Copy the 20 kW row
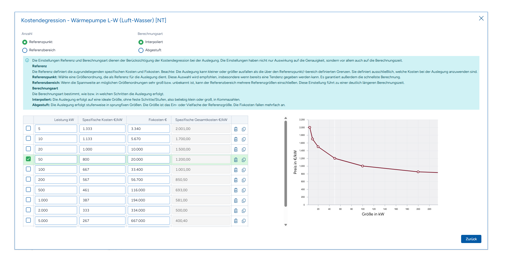Screen dimensions: 505x263 point(244,149)
